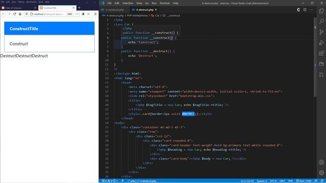The image size is (326, 183).
Task: Reset the 160% zoom badge in the address bar
Action: pos(70,14)
